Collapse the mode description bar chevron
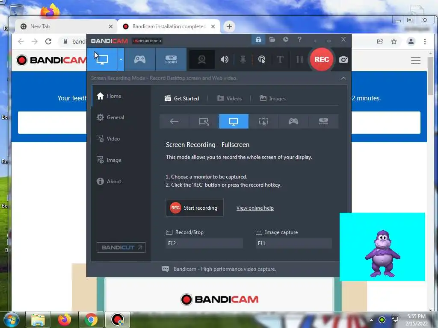 [x=343, y=79]
